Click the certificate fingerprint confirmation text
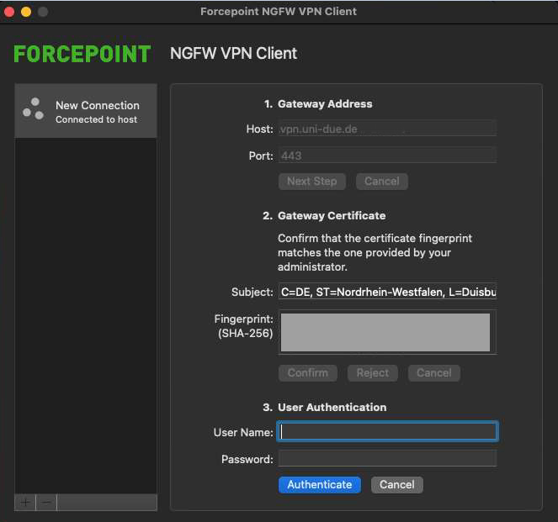558x522 pixels. point(375,252)
